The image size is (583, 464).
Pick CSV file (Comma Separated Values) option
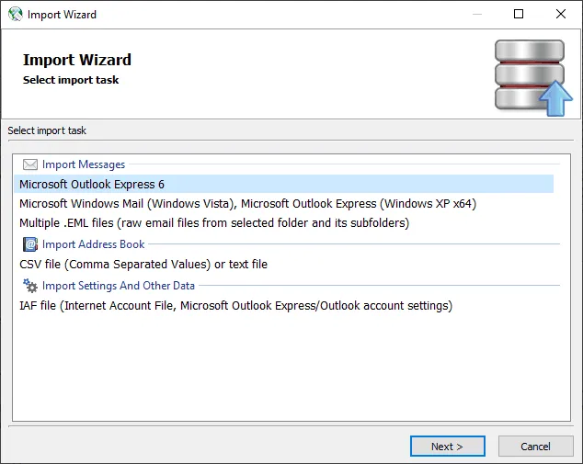(x=143, y=264)
